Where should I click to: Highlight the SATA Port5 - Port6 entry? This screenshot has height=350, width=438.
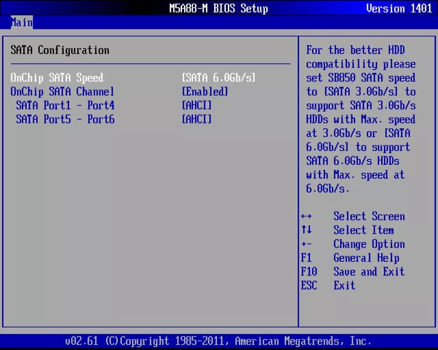(x=65, y=120)
